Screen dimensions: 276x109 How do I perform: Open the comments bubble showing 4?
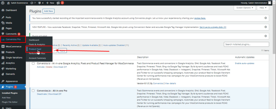click(x=41, y=3)
